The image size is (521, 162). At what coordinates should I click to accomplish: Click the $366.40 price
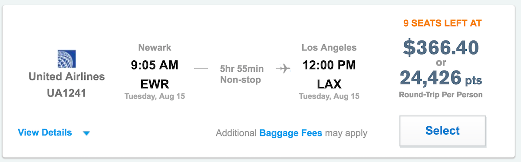click(441, 48)
